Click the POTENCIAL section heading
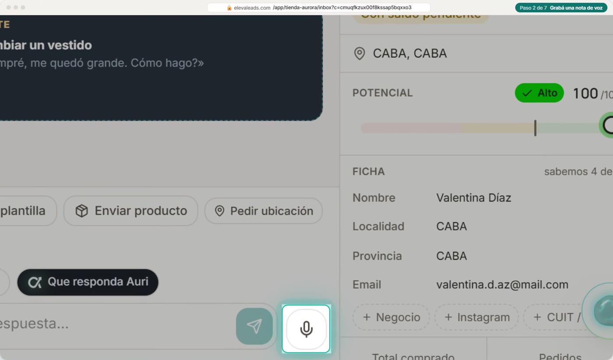613x360 pixels. coord(383,93)
